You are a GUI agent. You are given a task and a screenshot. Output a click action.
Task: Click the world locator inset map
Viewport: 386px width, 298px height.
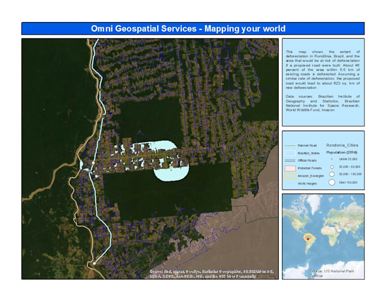point(323,237)
